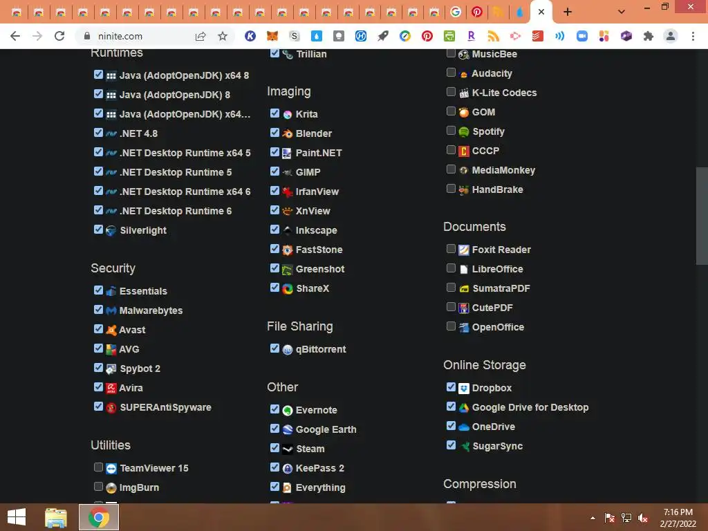Screen dimensions: 708x531
Task: Uncheck the Inkscape checkbox
Action: click(274, 230)
